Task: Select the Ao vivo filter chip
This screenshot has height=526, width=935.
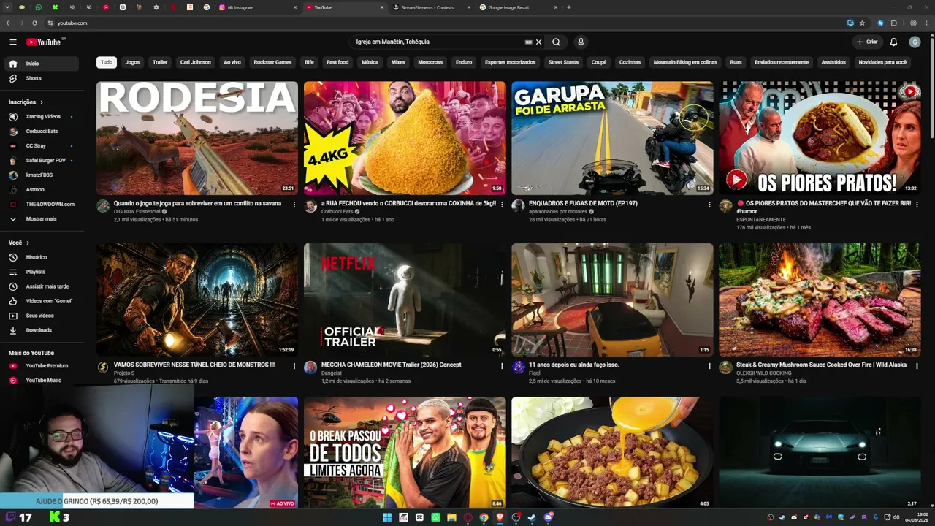Action: click(232, 62)
